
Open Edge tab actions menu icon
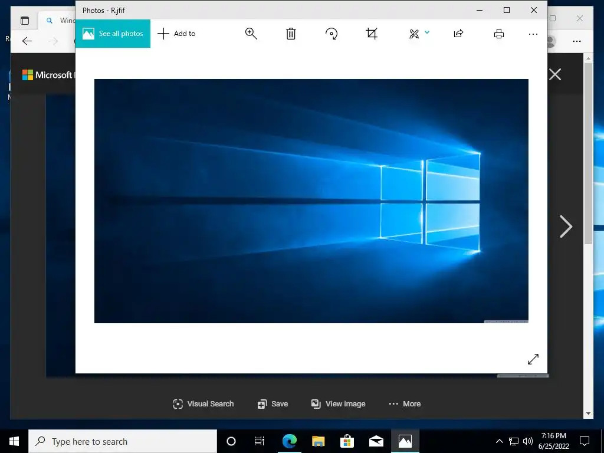click(x=25, y=21)
